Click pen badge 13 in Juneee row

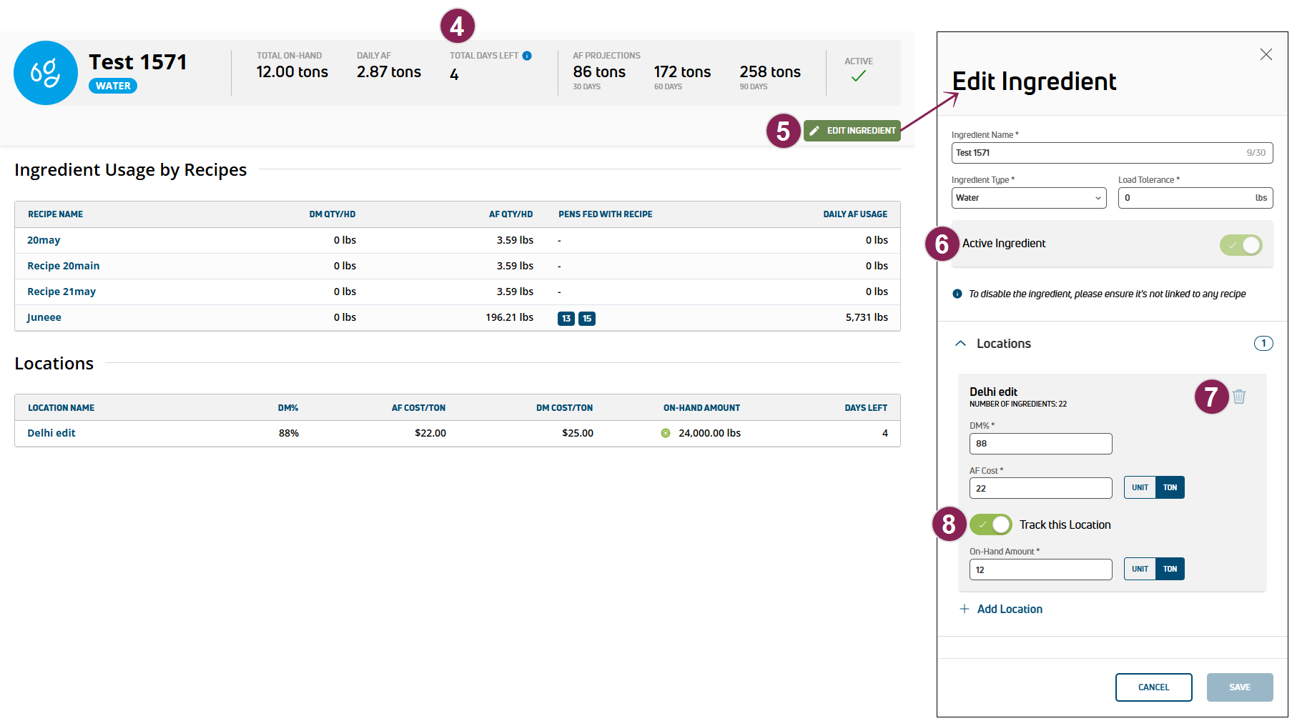(x=566, y=319)
